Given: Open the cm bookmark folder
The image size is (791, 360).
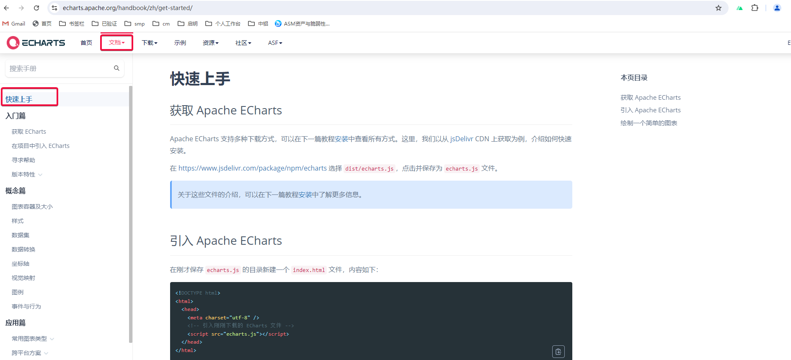Looking at the screenshot, I should pyautogui.click(x=161, y=23).
